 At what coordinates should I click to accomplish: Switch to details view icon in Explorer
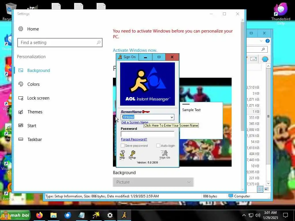(x=260, y=189)
